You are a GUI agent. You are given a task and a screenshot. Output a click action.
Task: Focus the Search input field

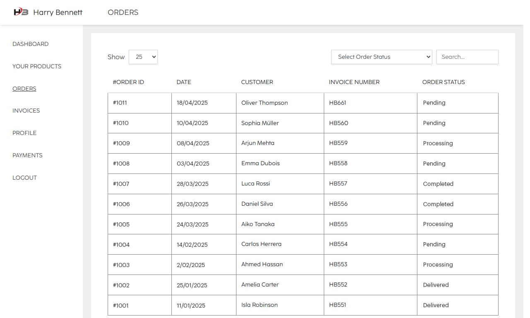click(467, 57)
